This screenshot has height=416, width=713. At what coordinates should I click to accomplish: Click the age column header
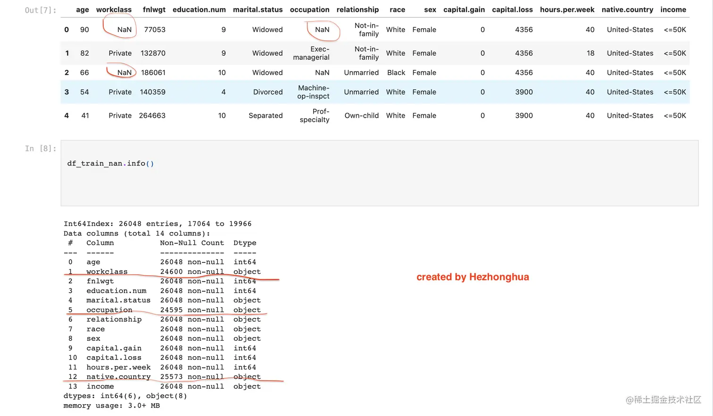click(x=83, y=9)
